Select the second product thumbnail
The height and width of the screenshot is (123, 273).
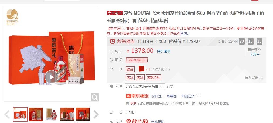point(36,114)
